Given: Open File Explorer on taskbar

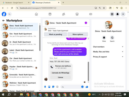Looking at the screenshot, I should point(21,94).
